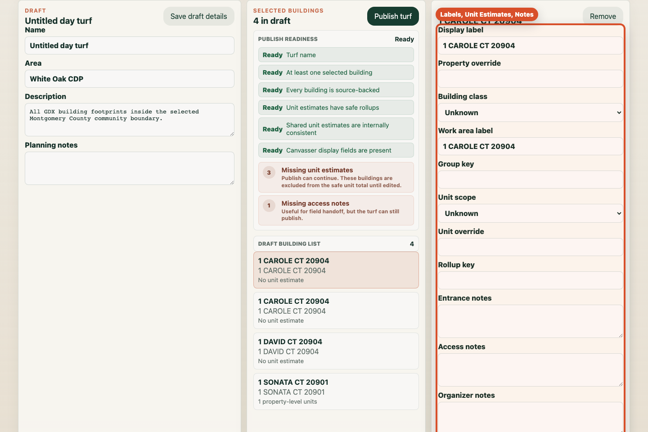Click the At least one selected building row
The width and height of the screenshot is (648, 432).
coord(336,72)
